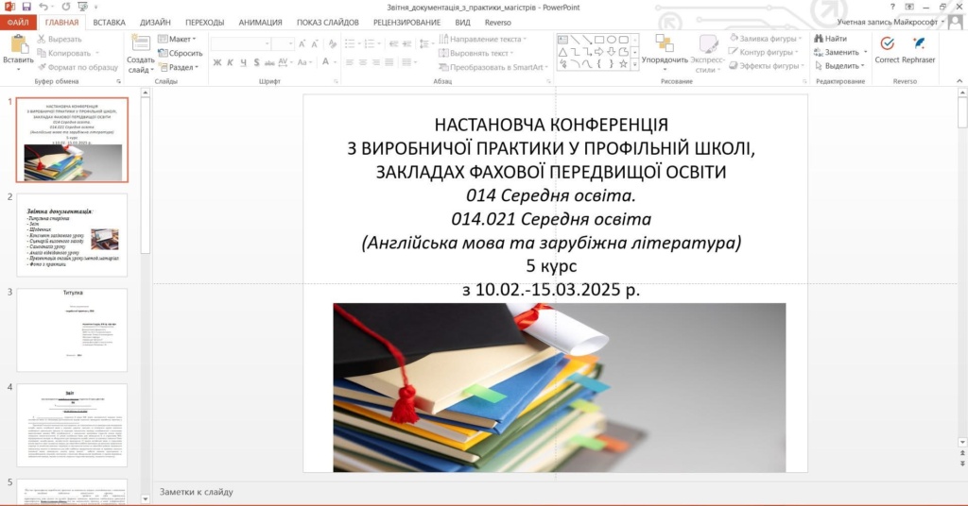Click the account profile picture
The width and height of the screenshot is (968, 506).
click(956, 23)
